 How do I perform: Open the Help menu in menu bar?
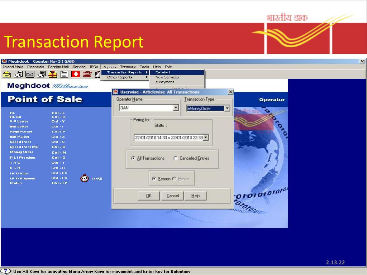coord(157,67)
